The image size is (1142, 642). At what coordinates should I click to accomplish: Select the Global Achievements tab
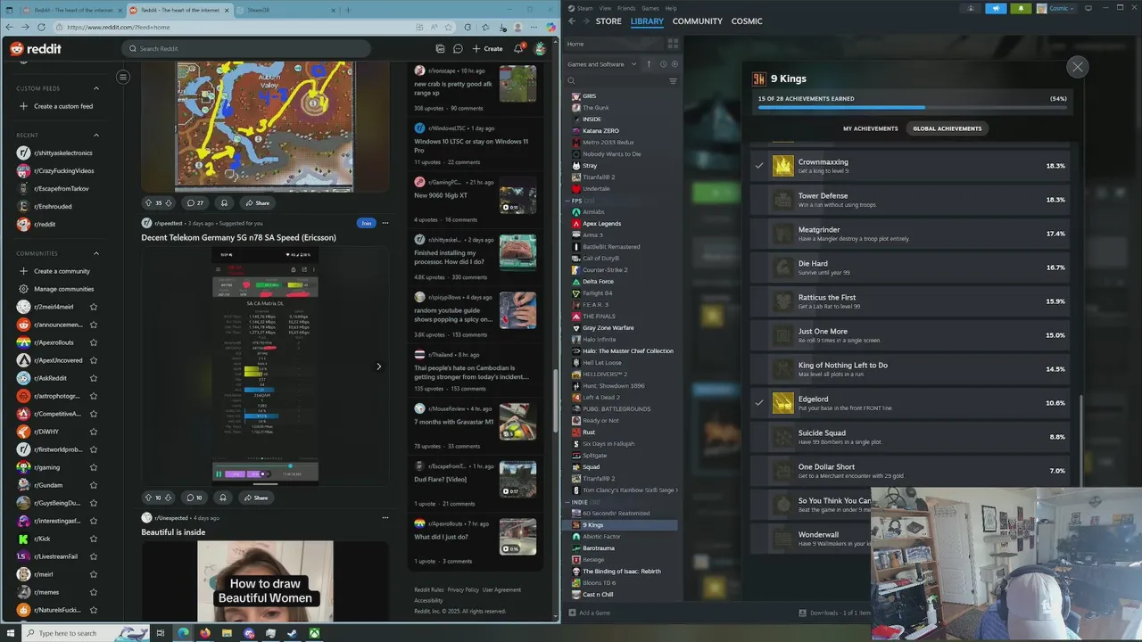tap(948, 128)
